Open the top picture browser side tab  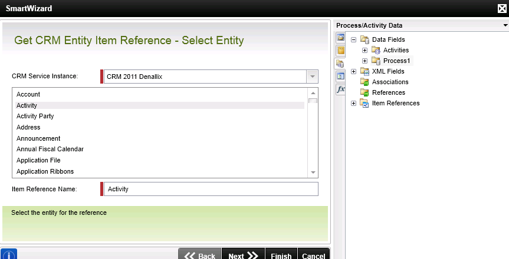point(340,38)
